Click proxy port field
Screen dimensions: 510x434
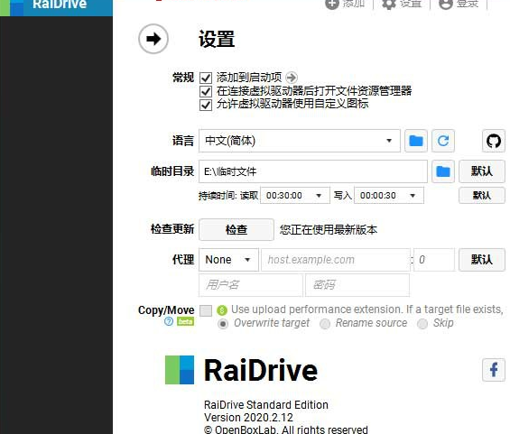[x=434, y=260]
